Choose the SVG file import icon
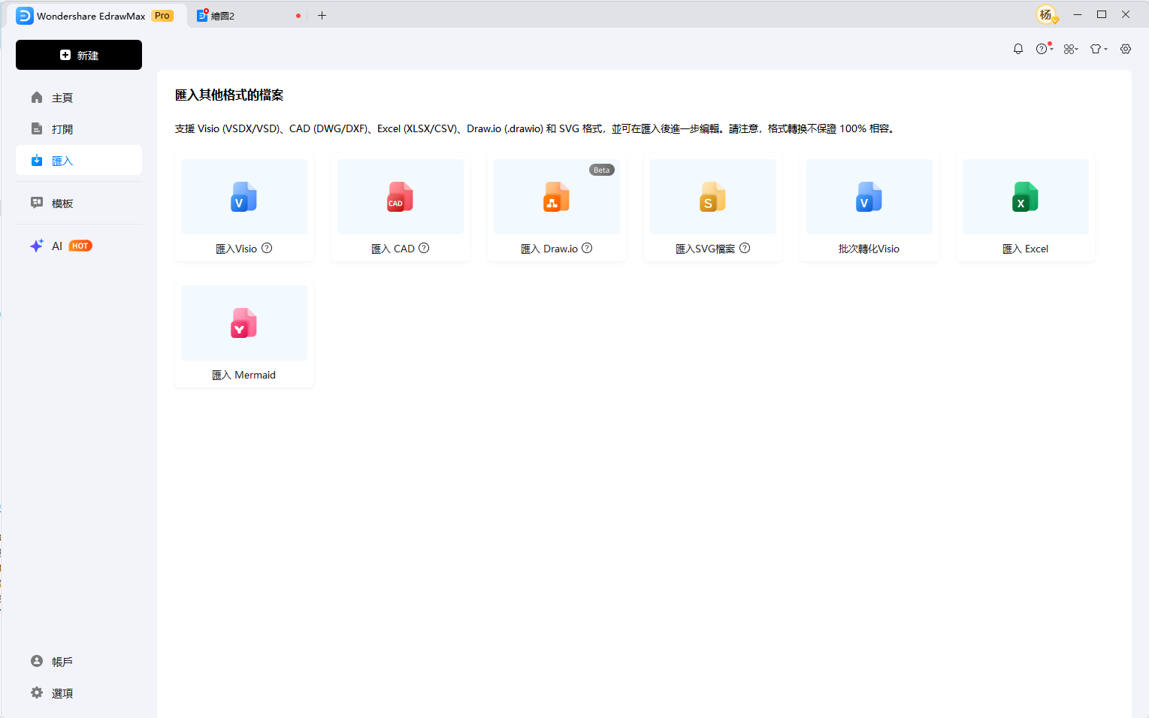 (712, 197)
